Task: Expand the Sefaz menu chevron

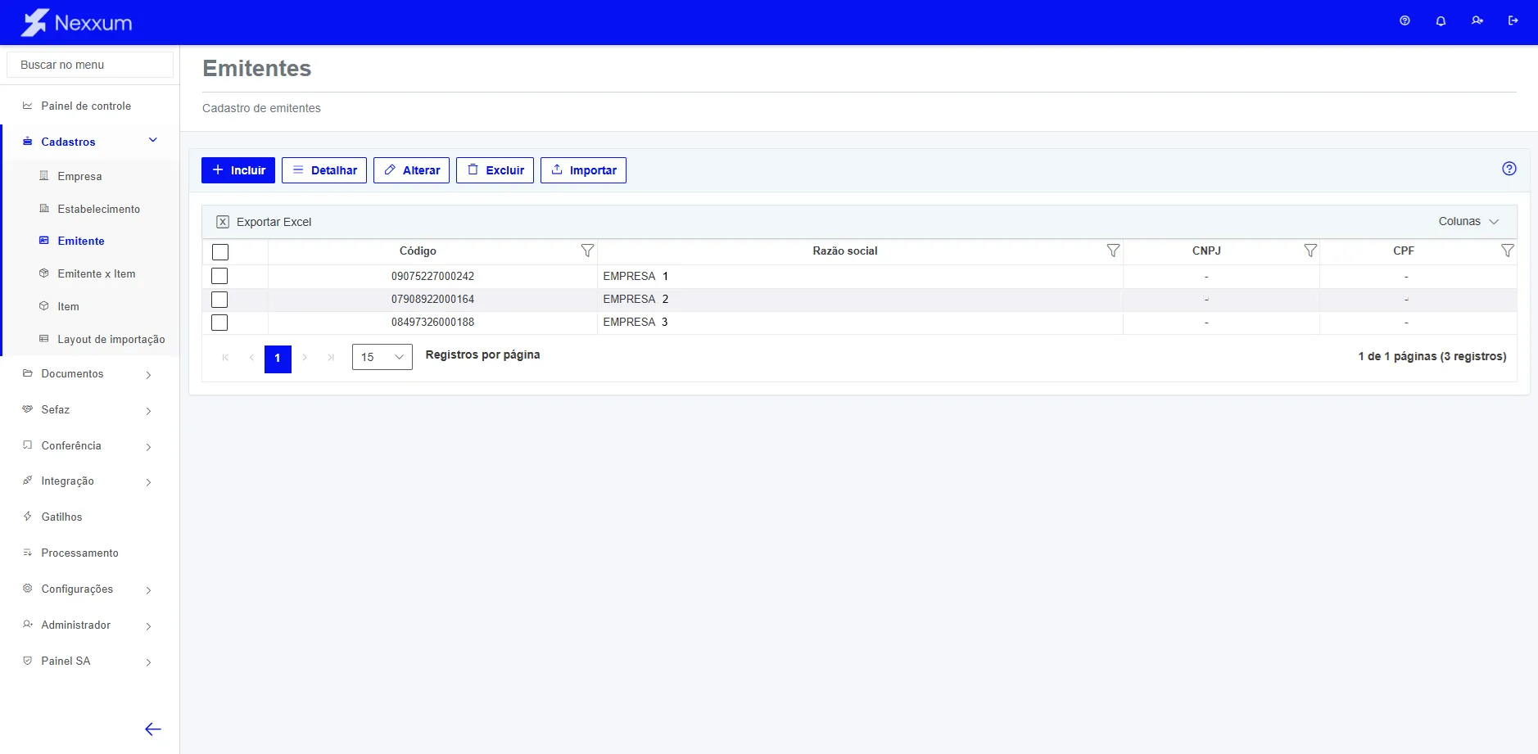Action: 148,410
